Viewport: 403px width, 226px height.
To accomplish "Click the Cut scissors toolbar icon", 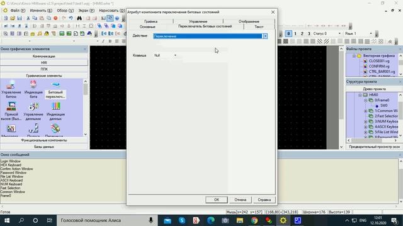I will pos(28,18).
